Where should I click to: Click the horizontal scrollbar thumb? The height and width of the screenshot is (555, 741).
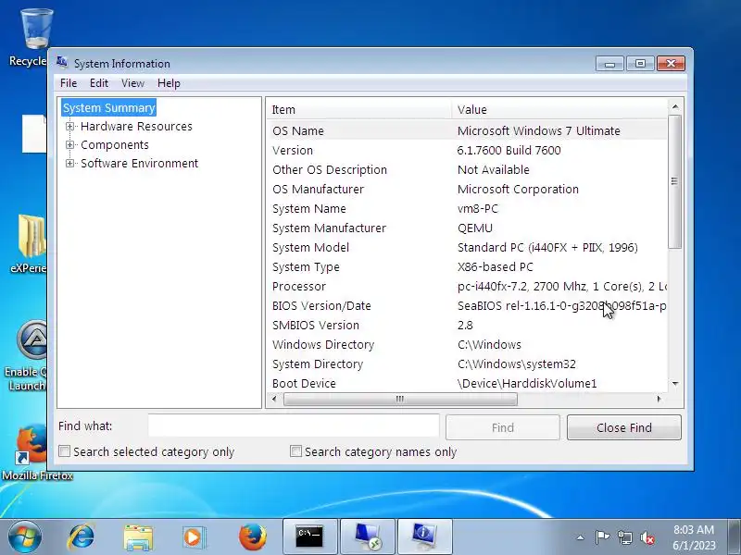400,399
